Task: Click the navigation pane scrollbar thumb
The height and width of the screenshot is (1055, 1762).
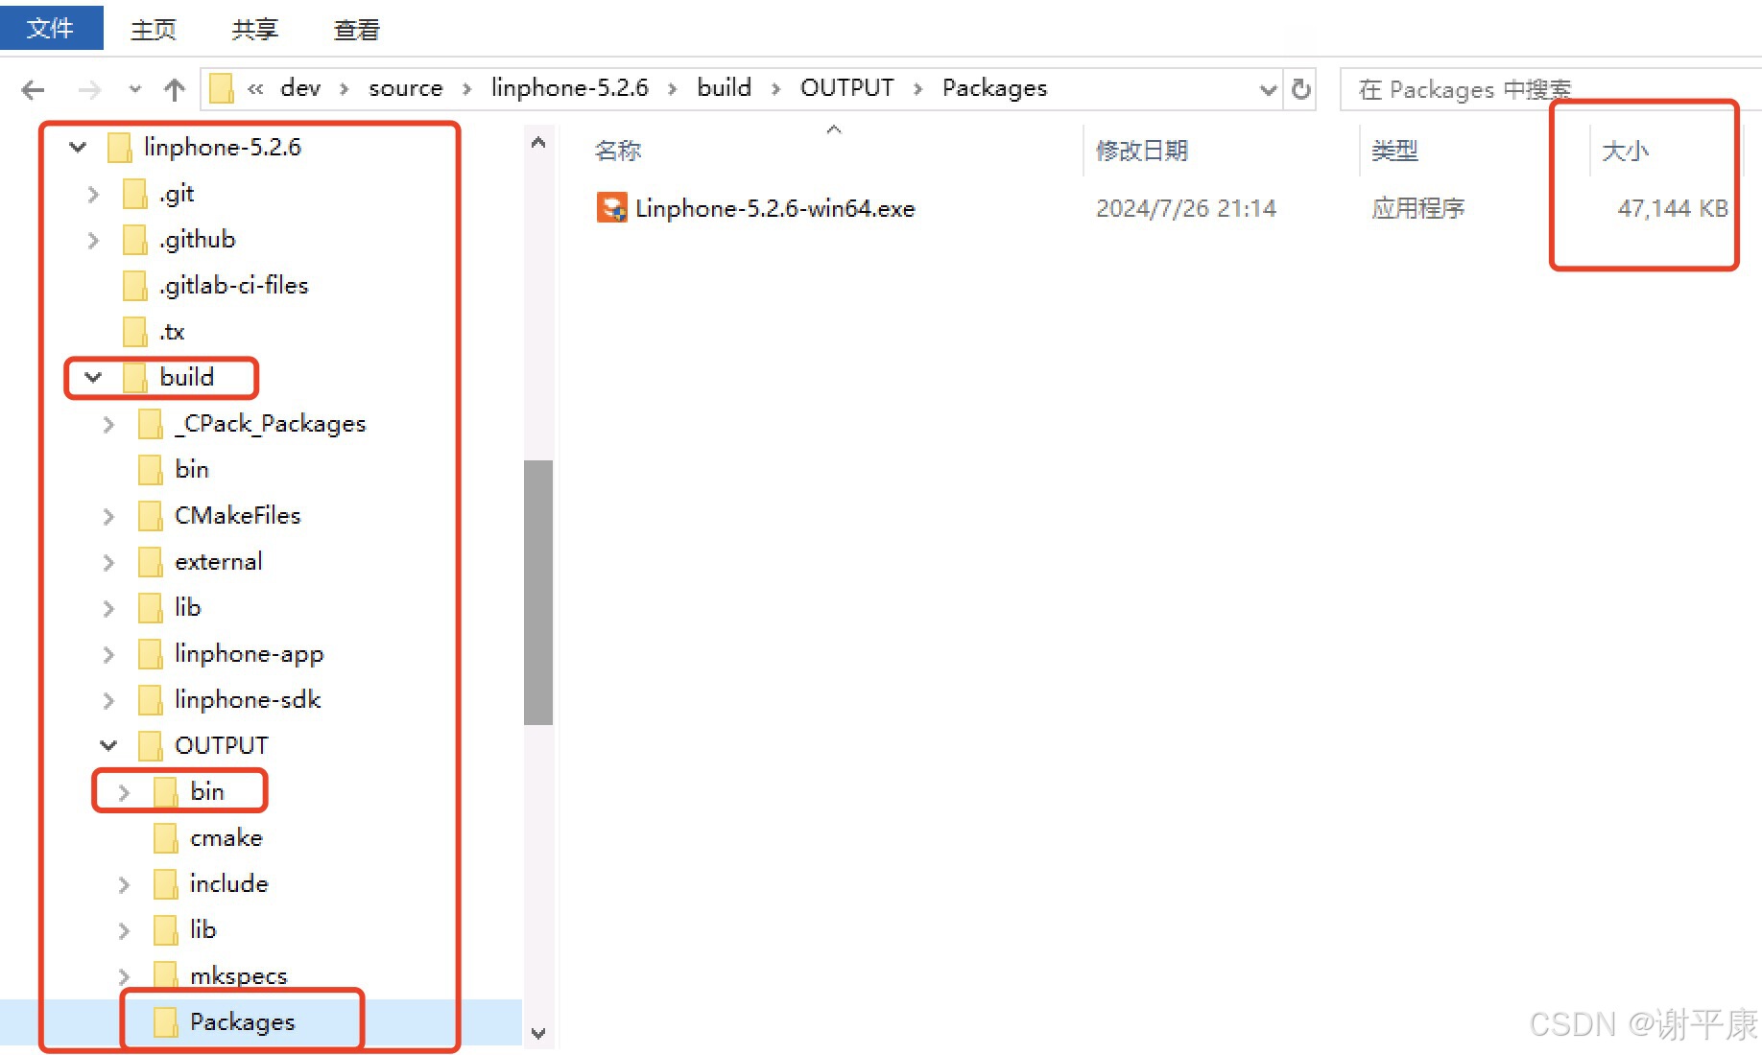Action: (538, 593)
